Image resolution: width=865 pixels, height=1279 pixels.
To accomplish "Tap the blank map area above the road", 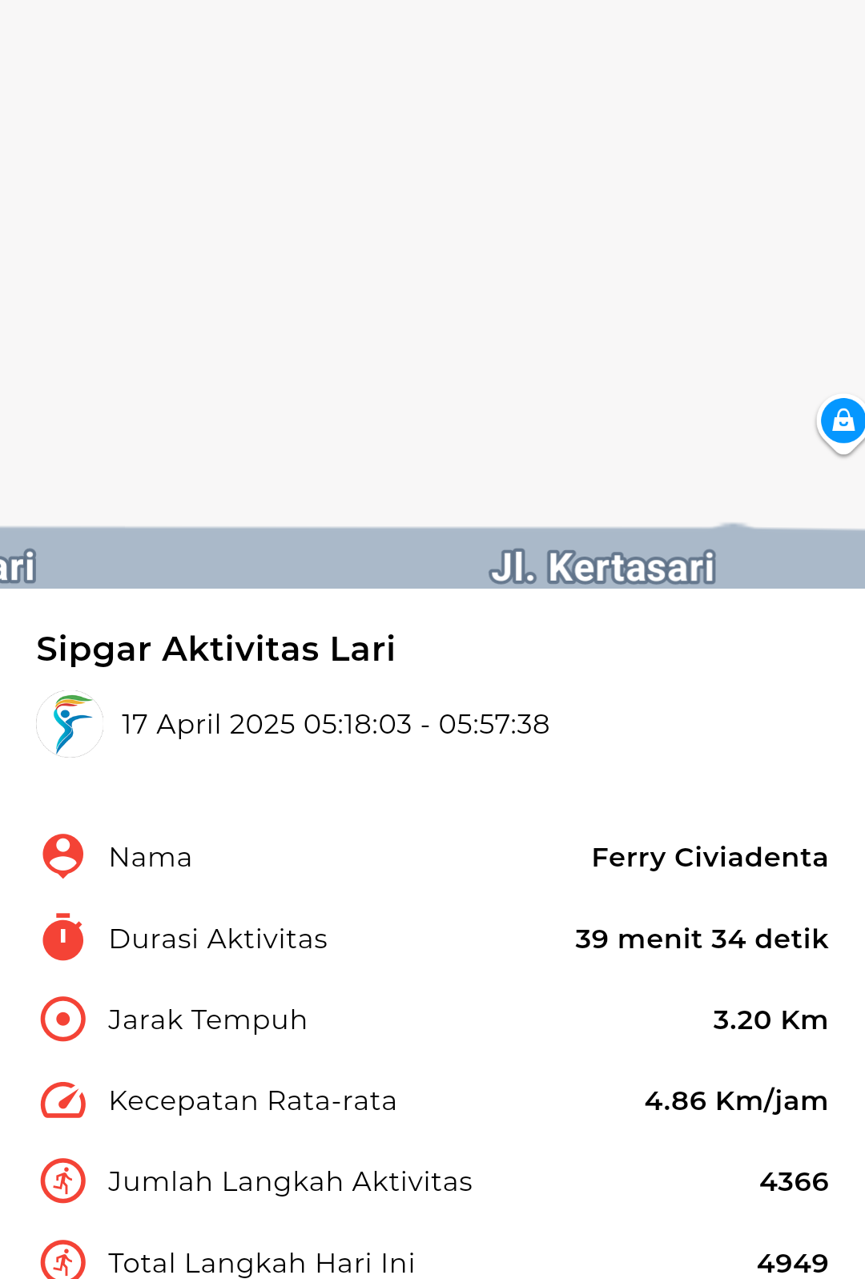I will pos(400,256).
